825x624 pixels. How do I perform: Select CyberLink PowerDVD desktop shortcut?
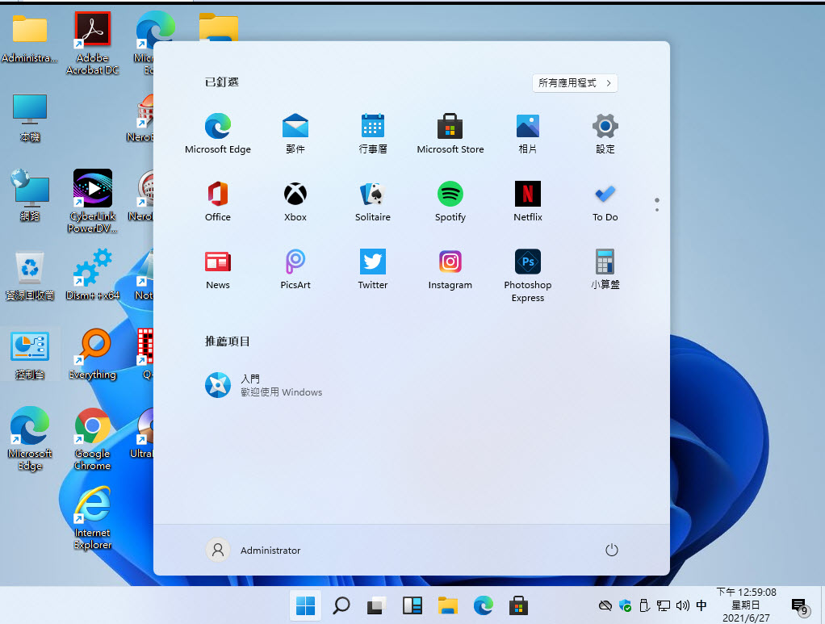tap(93, 201)
